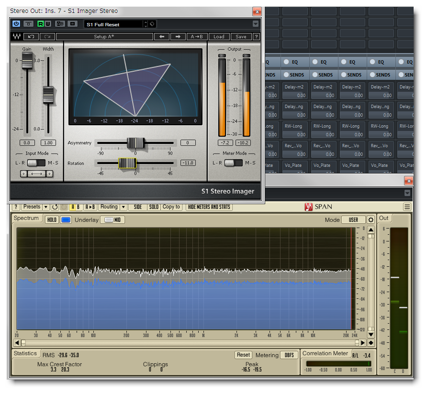Click the Gain value field 0.0
This screenshot has width=427, height=393.
pos(27,142)
